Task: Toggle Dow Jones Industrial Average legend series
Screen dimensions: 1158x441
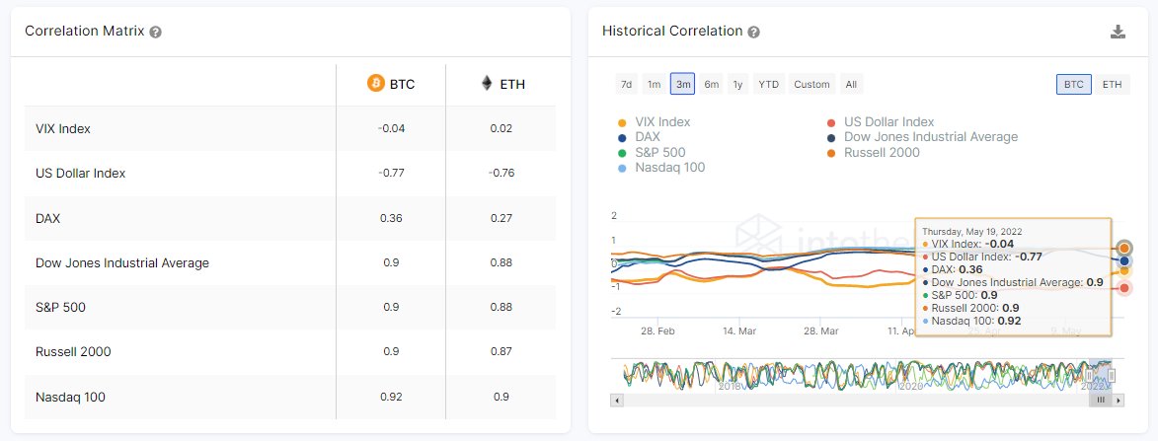Action: click(922, 137)
